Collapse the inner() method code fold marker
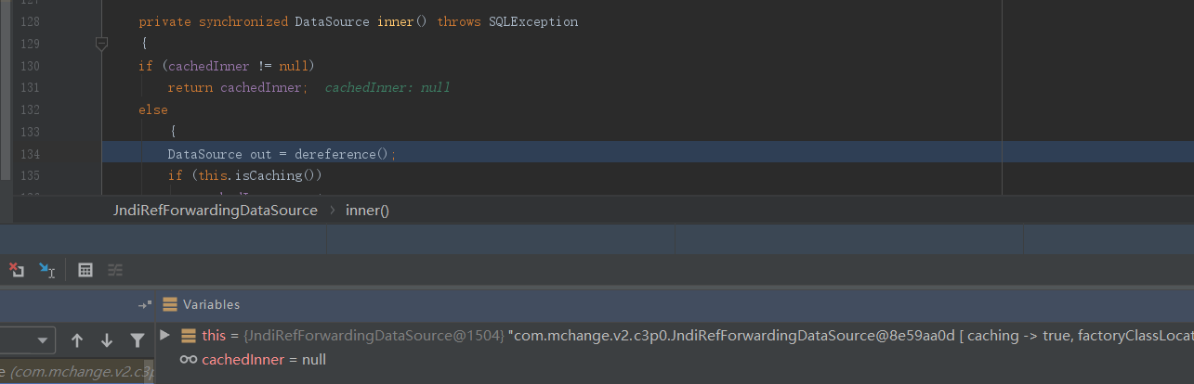Viewport: 1194px width, 384px height. point(101,43)
